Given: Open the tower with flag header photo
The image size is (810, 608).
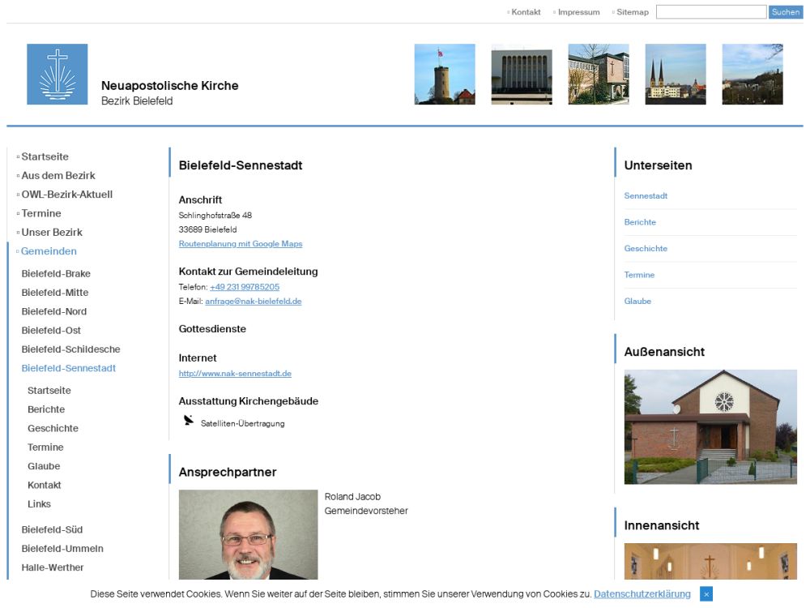Looking at the screenshot, I should pos(445,75).
